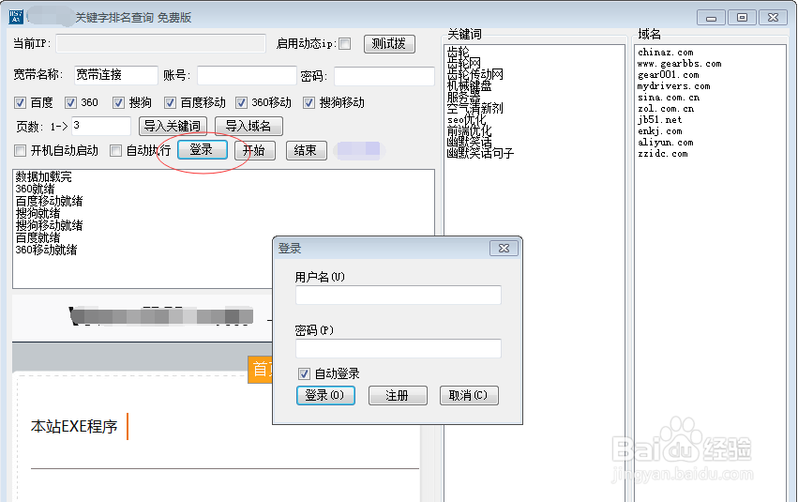Click the 开始 button
The image size is (798, 502).
point(255,151)
